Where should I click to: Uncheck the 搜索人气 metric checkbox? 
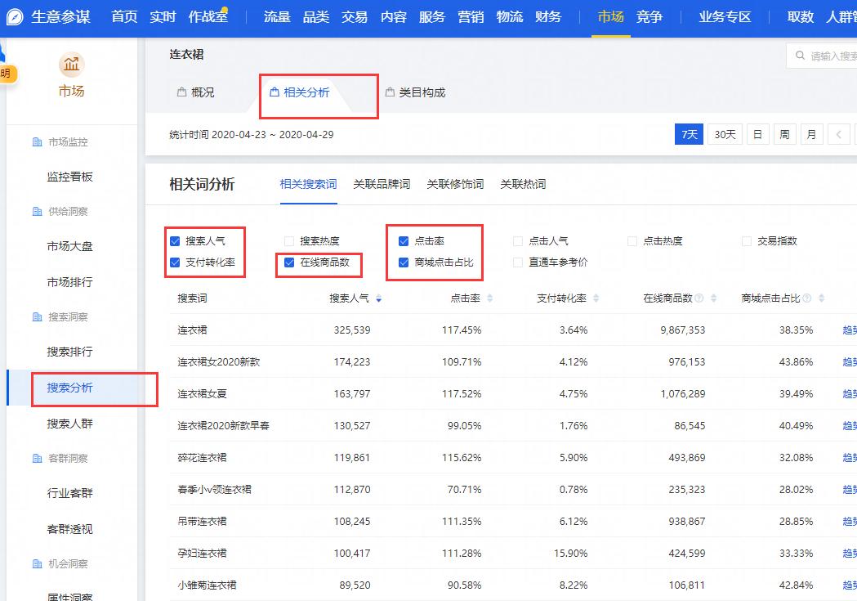click(x=174, y=240)
